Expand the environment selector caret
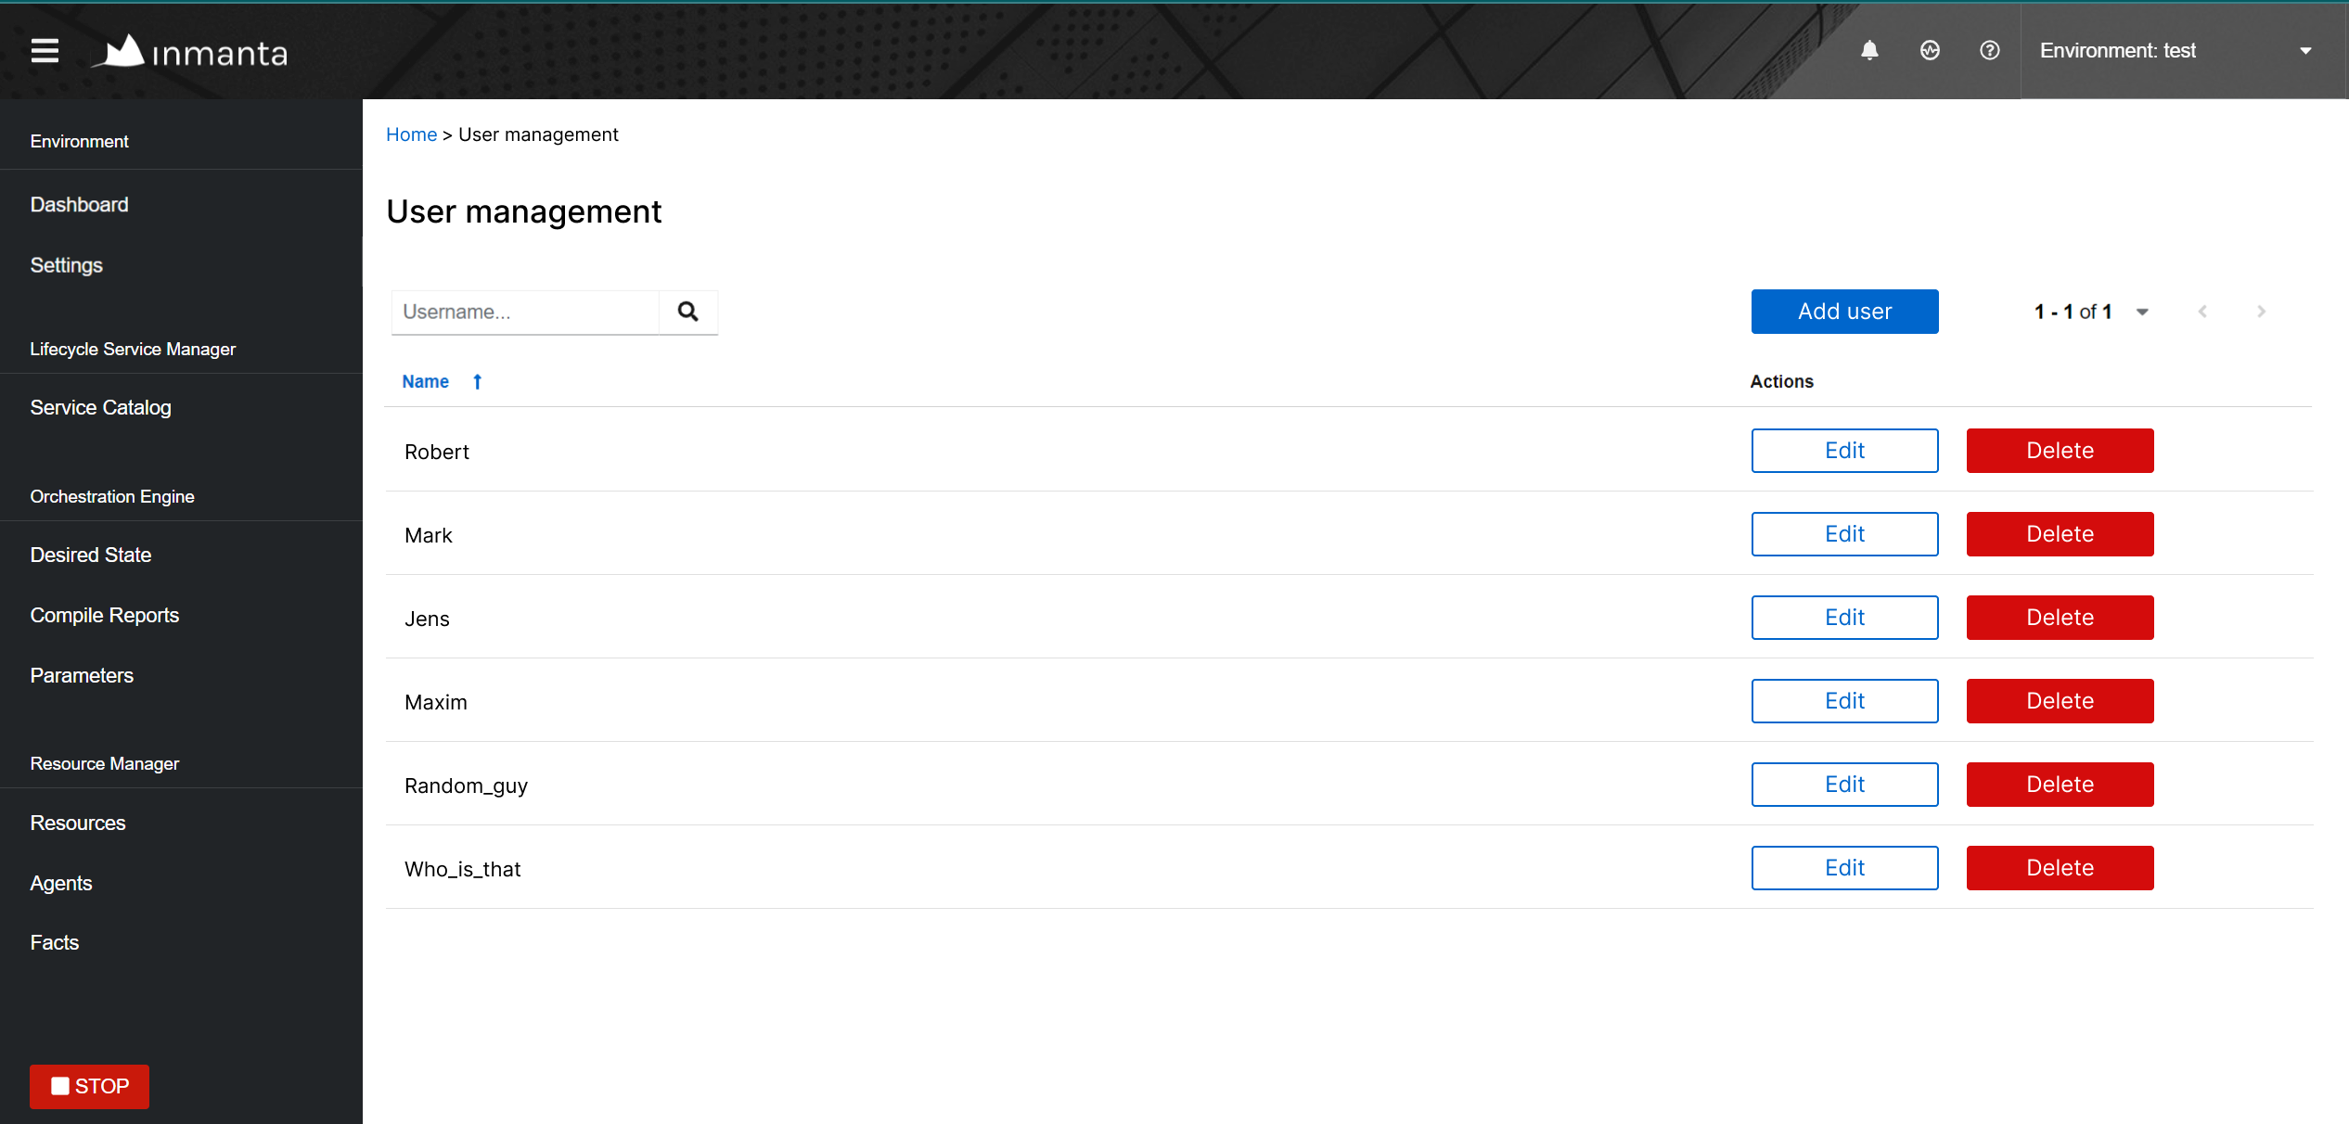 pos(2306,51)
